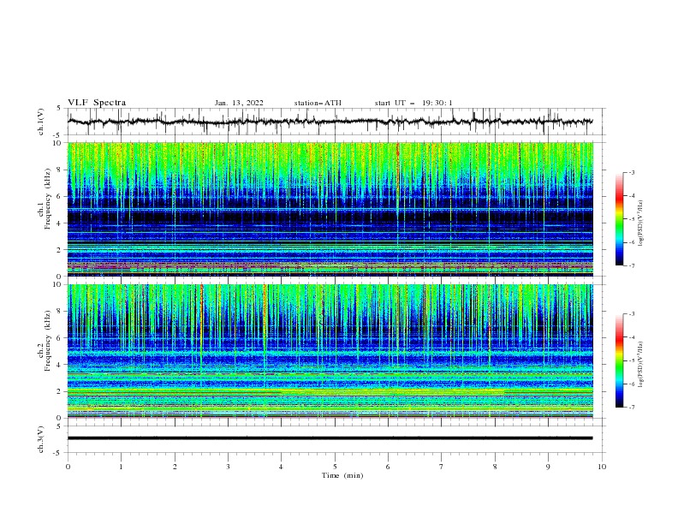Click the ch.1 frequency spectrogram panel
This screenshot has height=524, width=678.
(330, 209)
